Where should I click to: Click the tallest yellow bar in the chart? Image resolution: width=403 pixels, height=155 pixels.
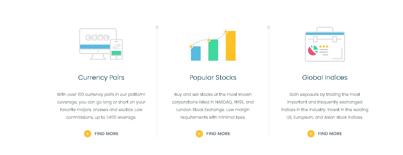click(x=231, y=46)
